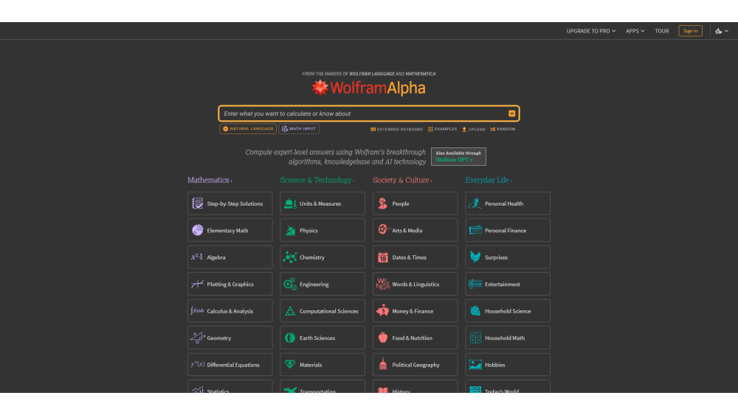This screenshot has width=738, height=415.
Task: Click the Algebra x²-1 icon
Action: 197,257
